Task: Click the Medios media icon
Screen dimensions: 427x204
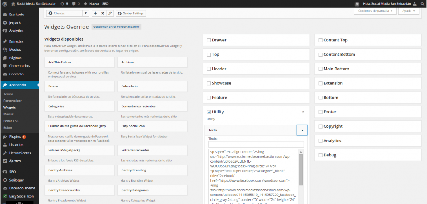Action: [x=5, y=50]
